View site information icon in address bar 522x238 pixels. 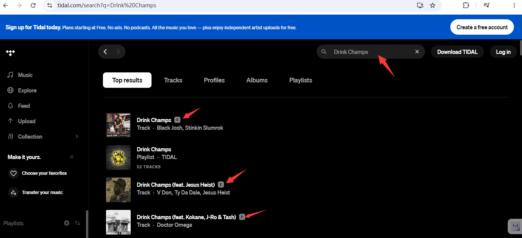[x=49, y=5]
